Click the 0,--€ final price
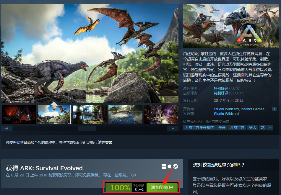This screenshot has height=195, width=281. pyautogui.click(x=139, y=189)
